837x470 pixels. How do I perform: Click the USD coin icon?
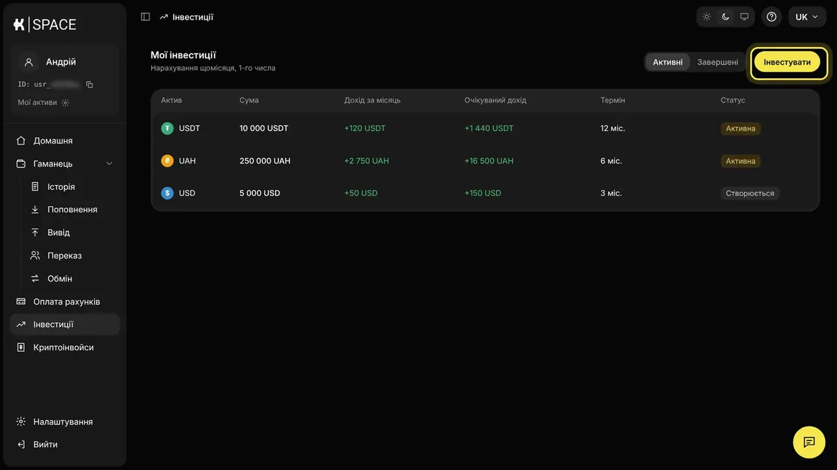[x=167, y=193]
